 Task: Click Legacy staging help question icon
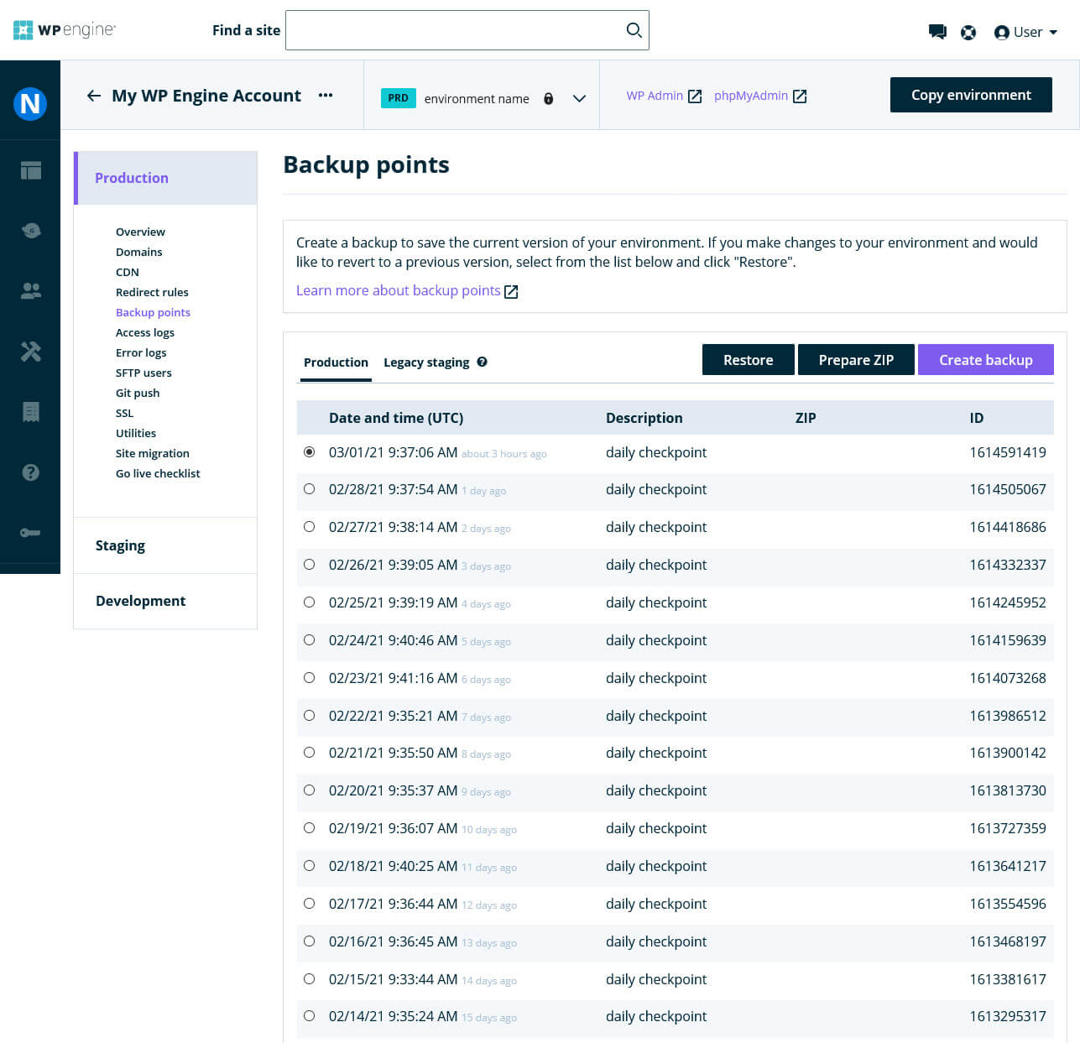click(483, 362)
